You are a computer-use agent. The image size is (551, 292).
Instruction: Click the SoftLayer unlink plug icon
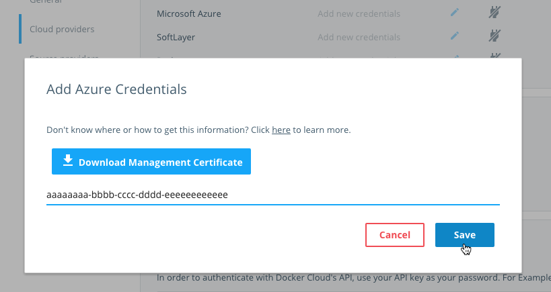click(494, 36)
